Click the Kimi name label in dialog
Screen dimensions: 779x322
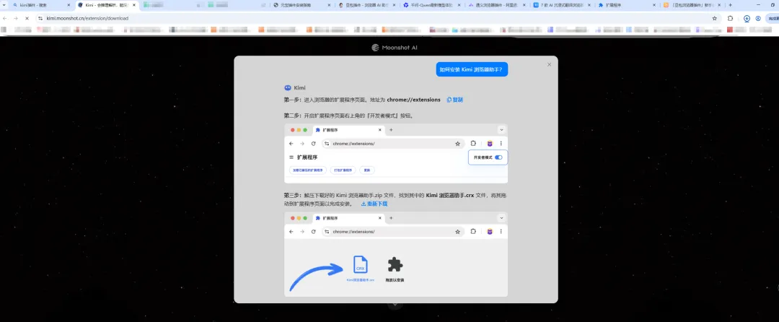pos(299,87)
